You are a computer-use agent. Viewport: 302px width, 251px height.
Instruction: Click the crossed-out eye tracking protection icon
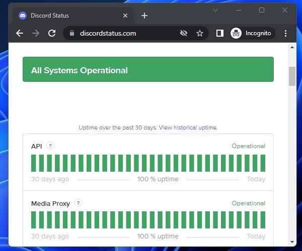[184, 33]
